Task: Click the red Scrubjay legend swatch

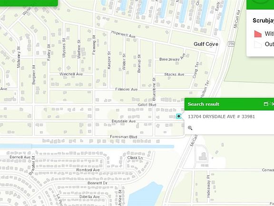Action: [258, 34]
